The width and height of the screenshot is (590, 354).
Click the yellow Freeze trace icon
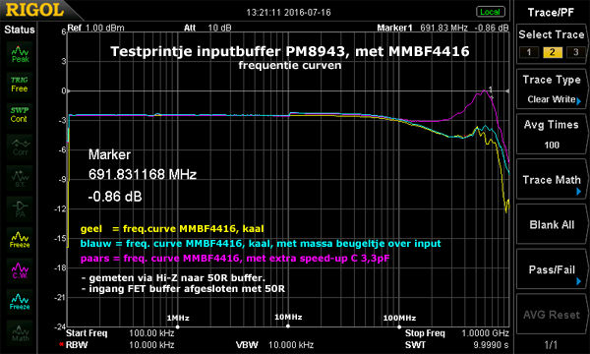click(x=20, y=240)
